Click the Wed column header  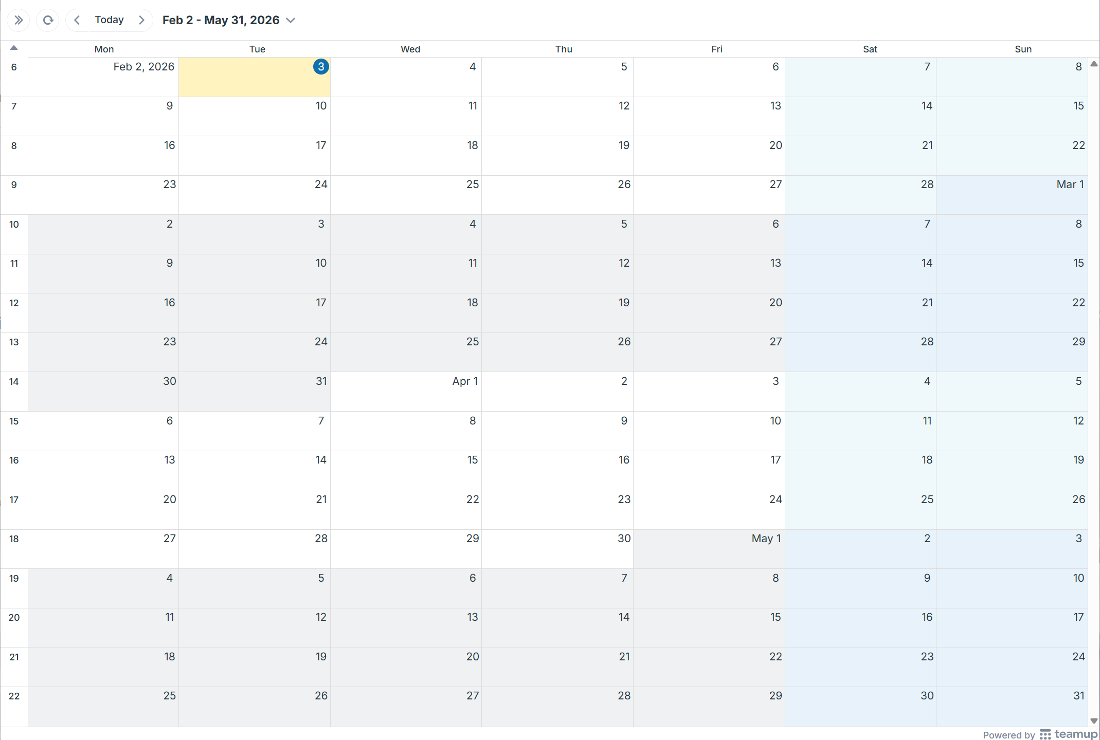coord(410,49)
